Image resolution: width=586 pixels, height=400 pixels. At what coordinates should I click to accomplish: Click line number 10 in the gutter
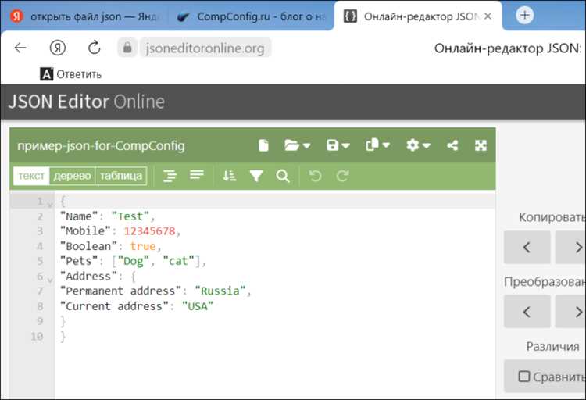coord(37,337)
